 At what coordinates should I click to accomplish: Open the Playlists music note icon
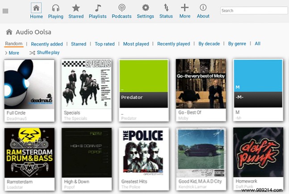click(x=98, y=8)
